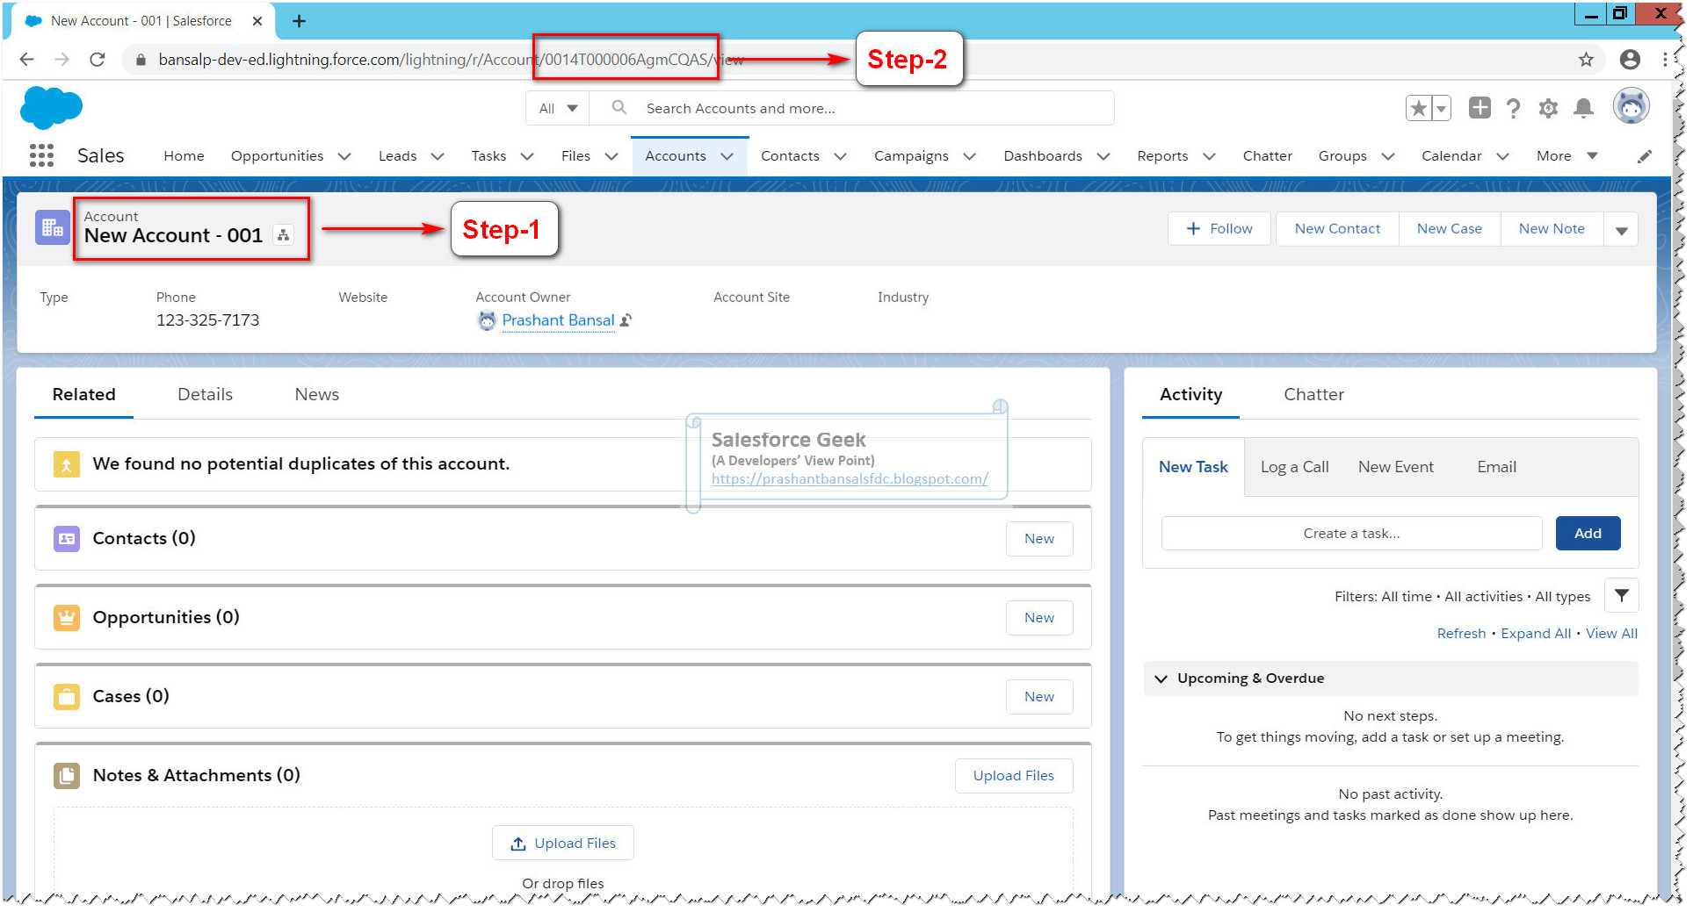Expand the Contacts nav dropdown chevron
1693x912 pixels.
[x=840, y=156]
